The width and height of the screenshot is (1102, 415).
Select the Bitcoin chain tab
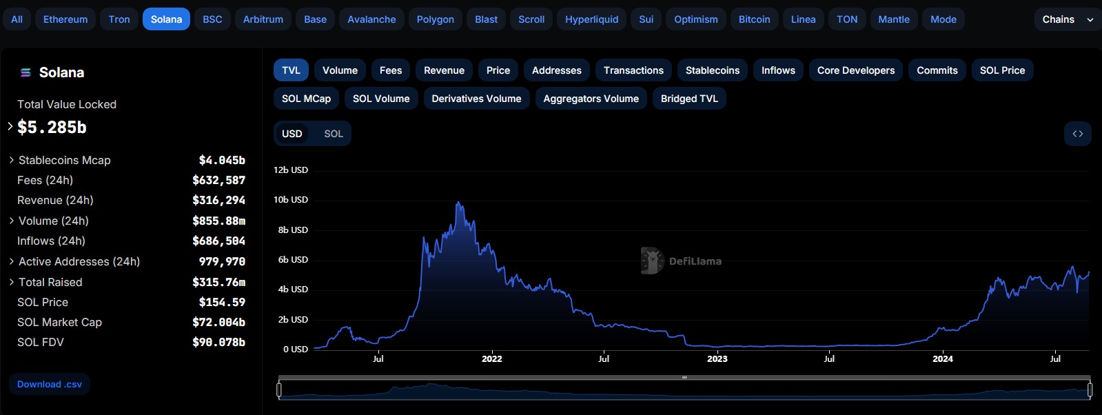(755, 19)
